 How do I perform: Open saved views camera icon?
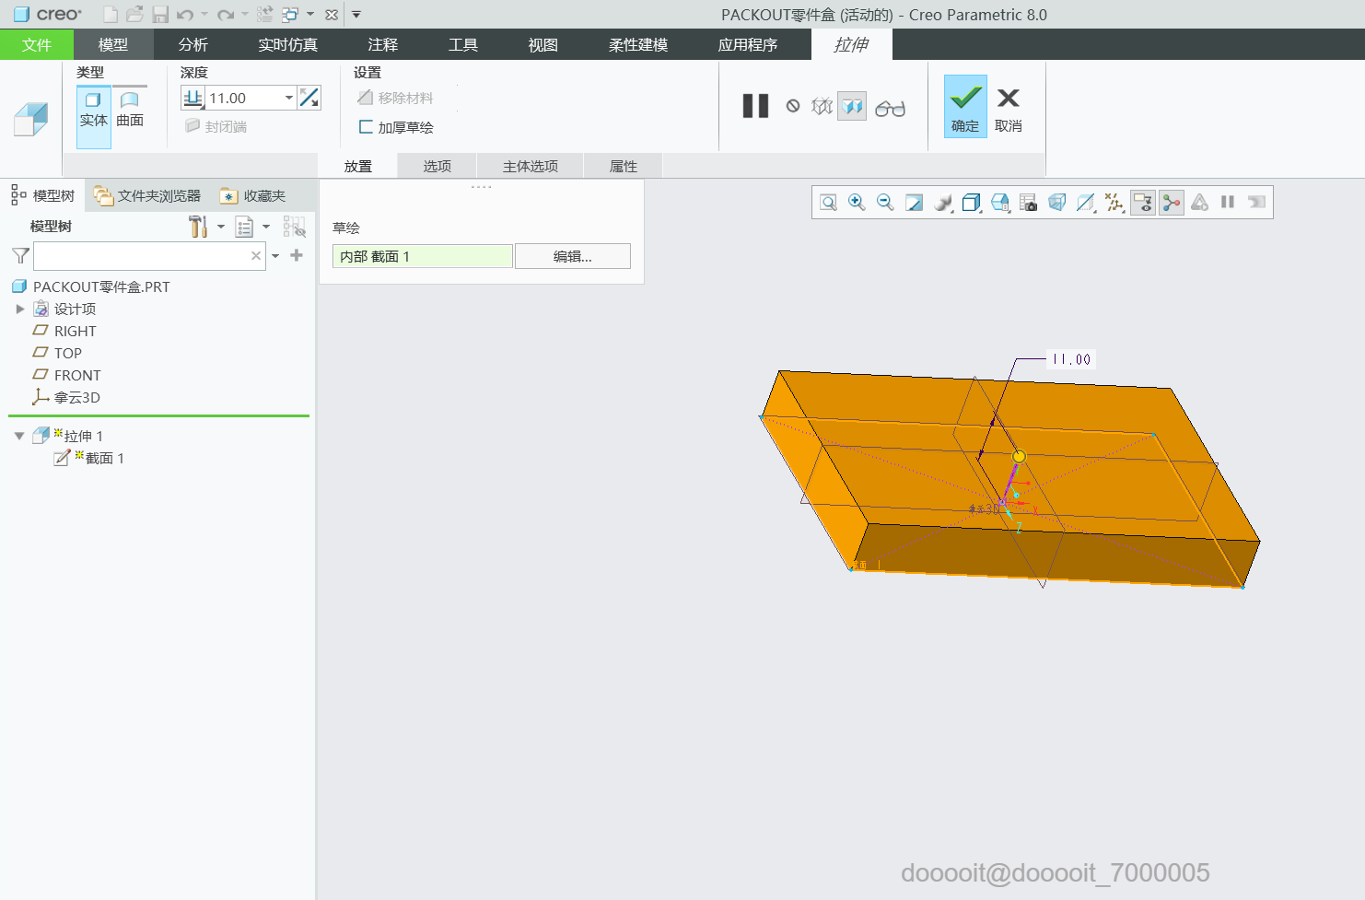coord(1029,203)
